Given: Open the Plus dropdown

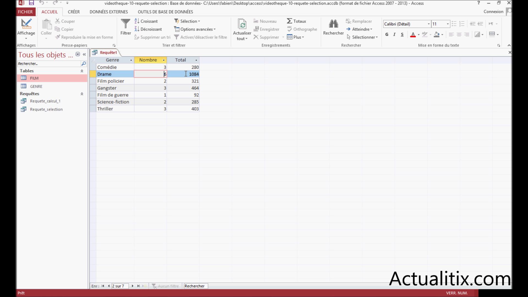Looking at the screenshot, I should [x=295, y=37].
